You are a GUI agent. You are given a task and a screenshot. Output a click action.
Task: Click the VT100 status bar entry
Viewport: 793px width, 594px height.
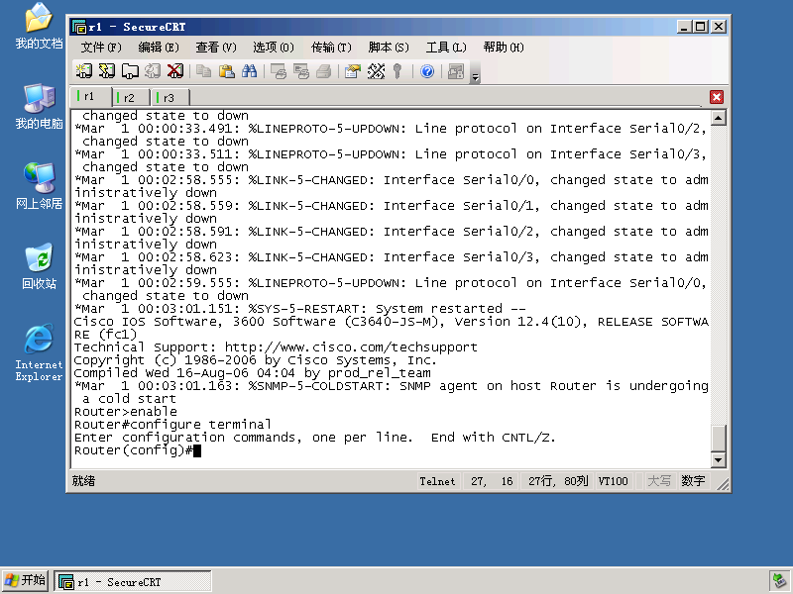[613, 481]
